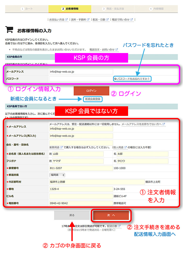183x253 pixels.
Task: Click the red ログイン button
Action: coord(91,91)
